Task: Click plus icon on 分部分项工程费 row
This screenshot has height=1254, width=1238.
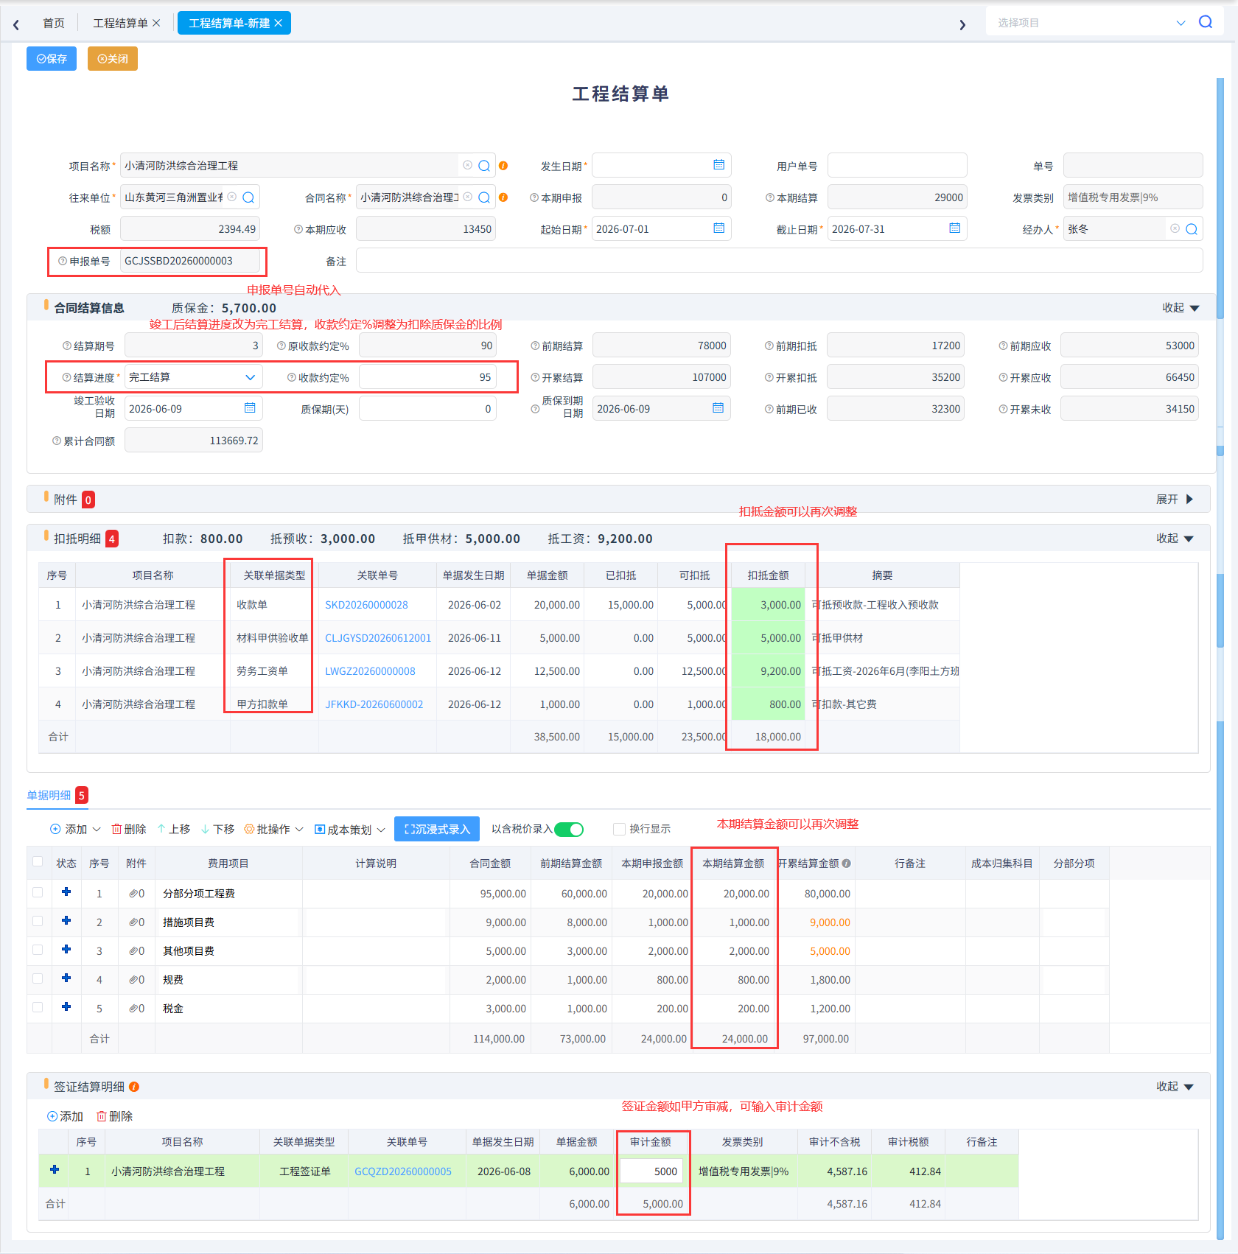Action: coord(66,892)
